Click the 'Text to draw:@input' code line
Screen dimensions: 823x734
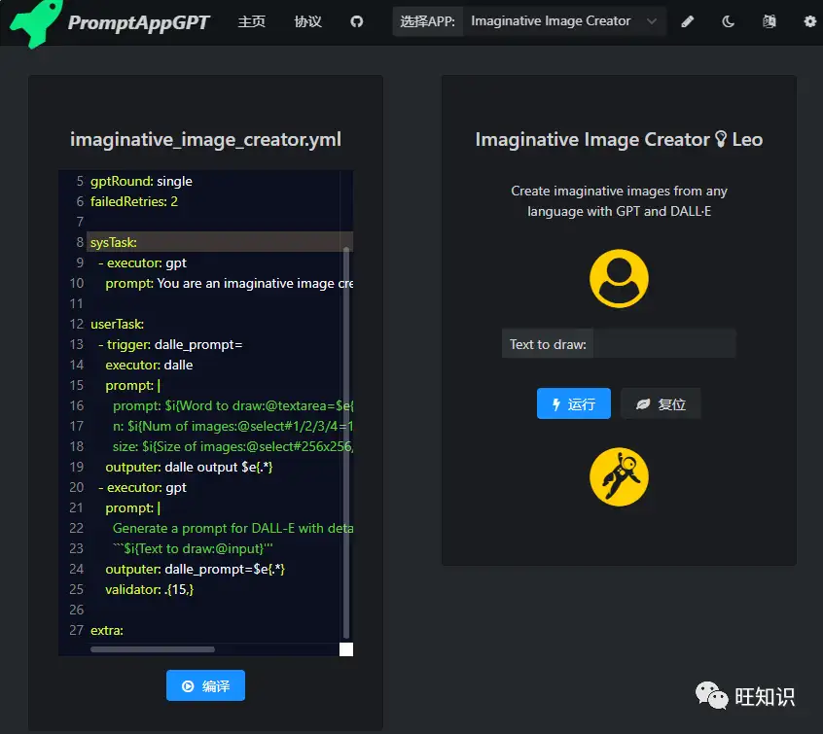coord(193,548)
